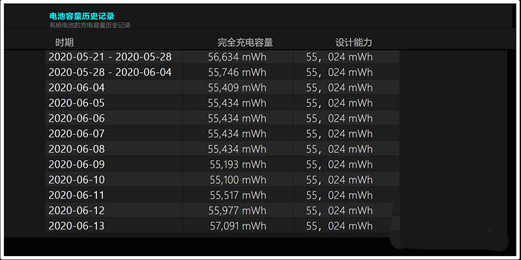Select full charge capacity for 2020-06-07
The width and height of the screenshot is (521, 260).
237,134
